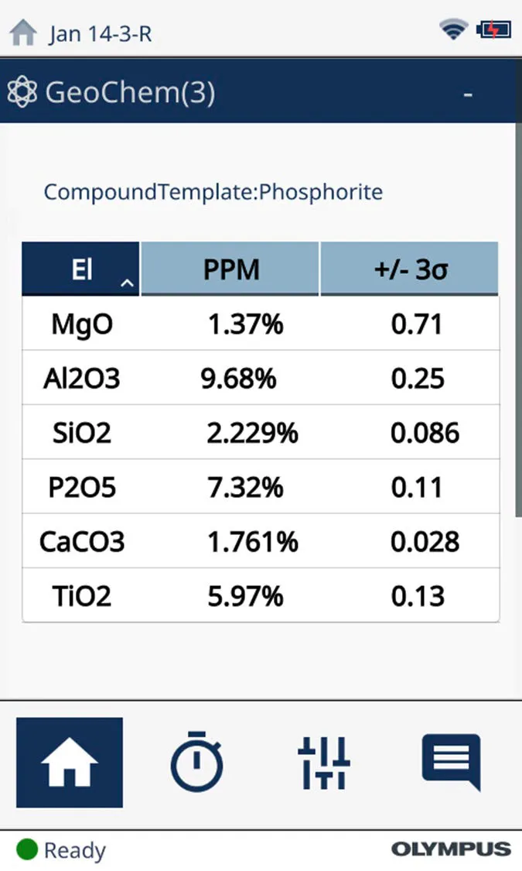Image resolution: width=522 pixels, height=871 pixels.
Task: Select the MgO result row
Action: pos(261,324)
